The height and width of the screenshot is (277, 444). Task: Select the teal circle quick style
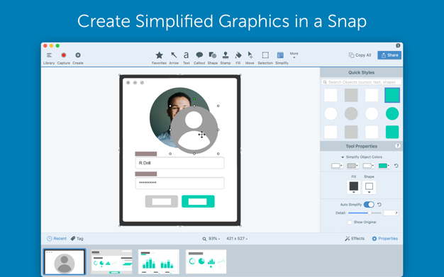pos(392,113)
